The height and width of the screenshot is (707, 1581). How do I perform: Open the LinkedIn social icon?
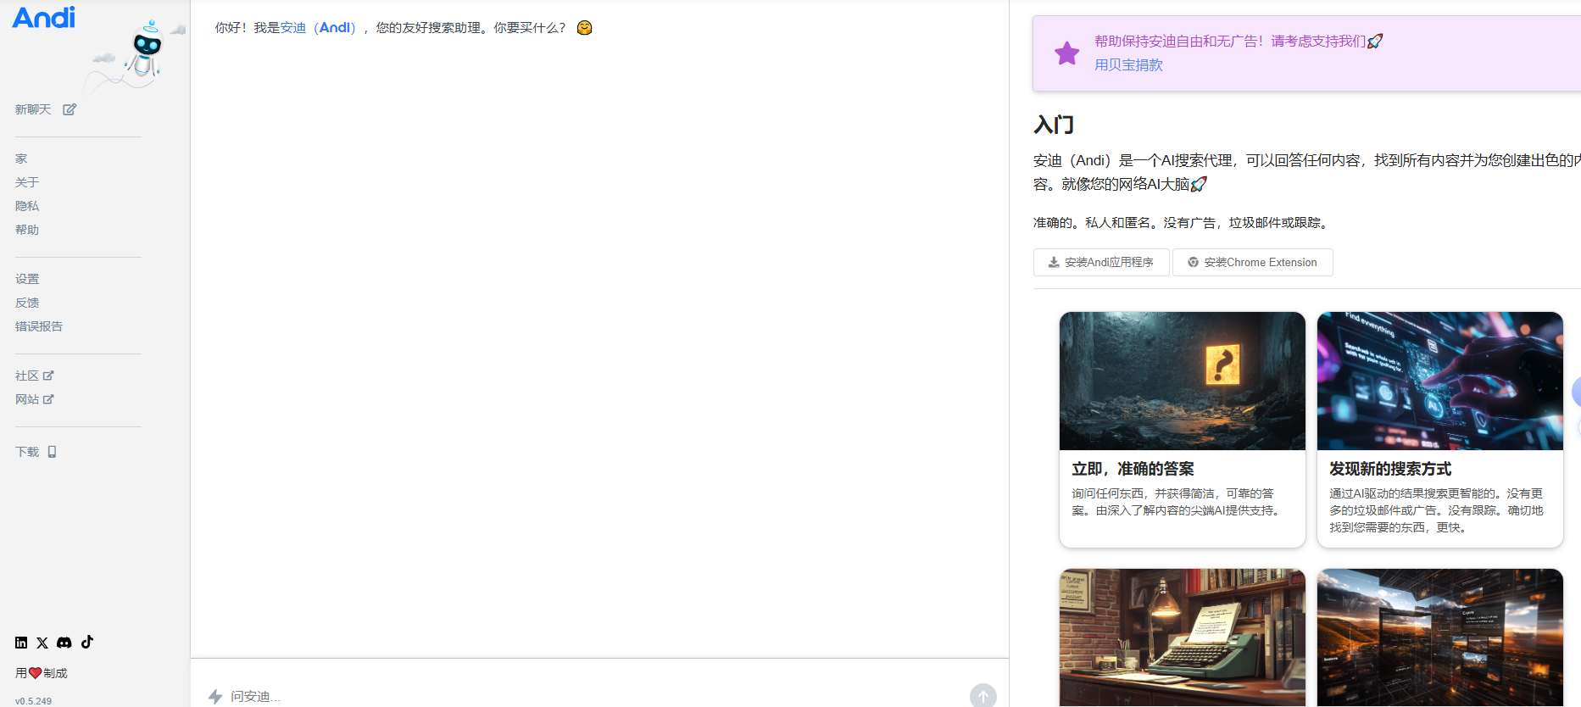(x=21, y=643)
